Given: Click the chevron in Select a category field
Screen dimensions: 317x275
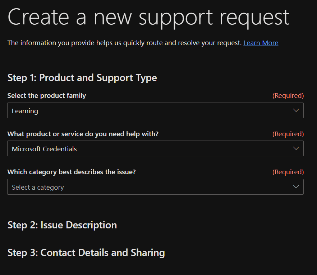Looking at the screenshot, I should click(296, 187).
